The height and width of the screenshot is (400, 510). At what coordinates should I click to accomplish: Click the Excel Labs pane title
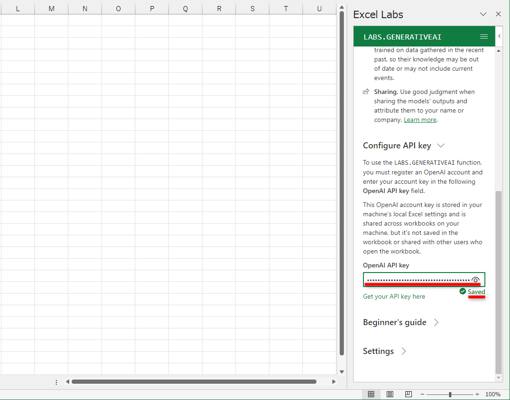(378, 14)
